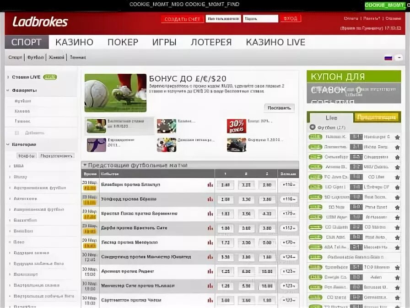
Task: Click green LIVE badge beside Ставки LIVE
Action: [x=50, y=77]
